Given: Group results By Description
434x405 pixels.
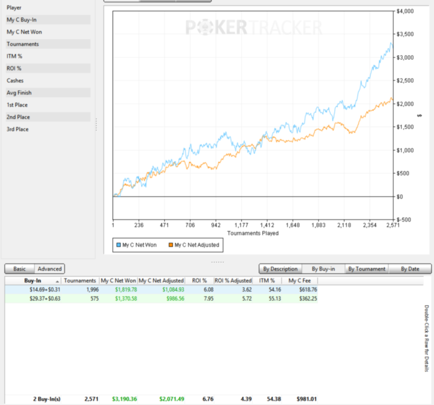Looking at the screenshot, I should 280,269.
